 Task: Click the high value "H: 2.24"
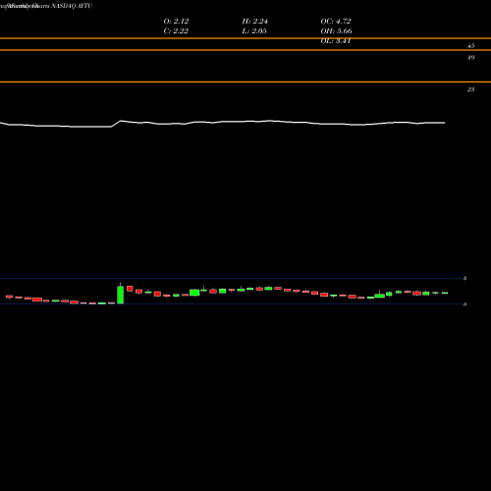pos(254,21)
